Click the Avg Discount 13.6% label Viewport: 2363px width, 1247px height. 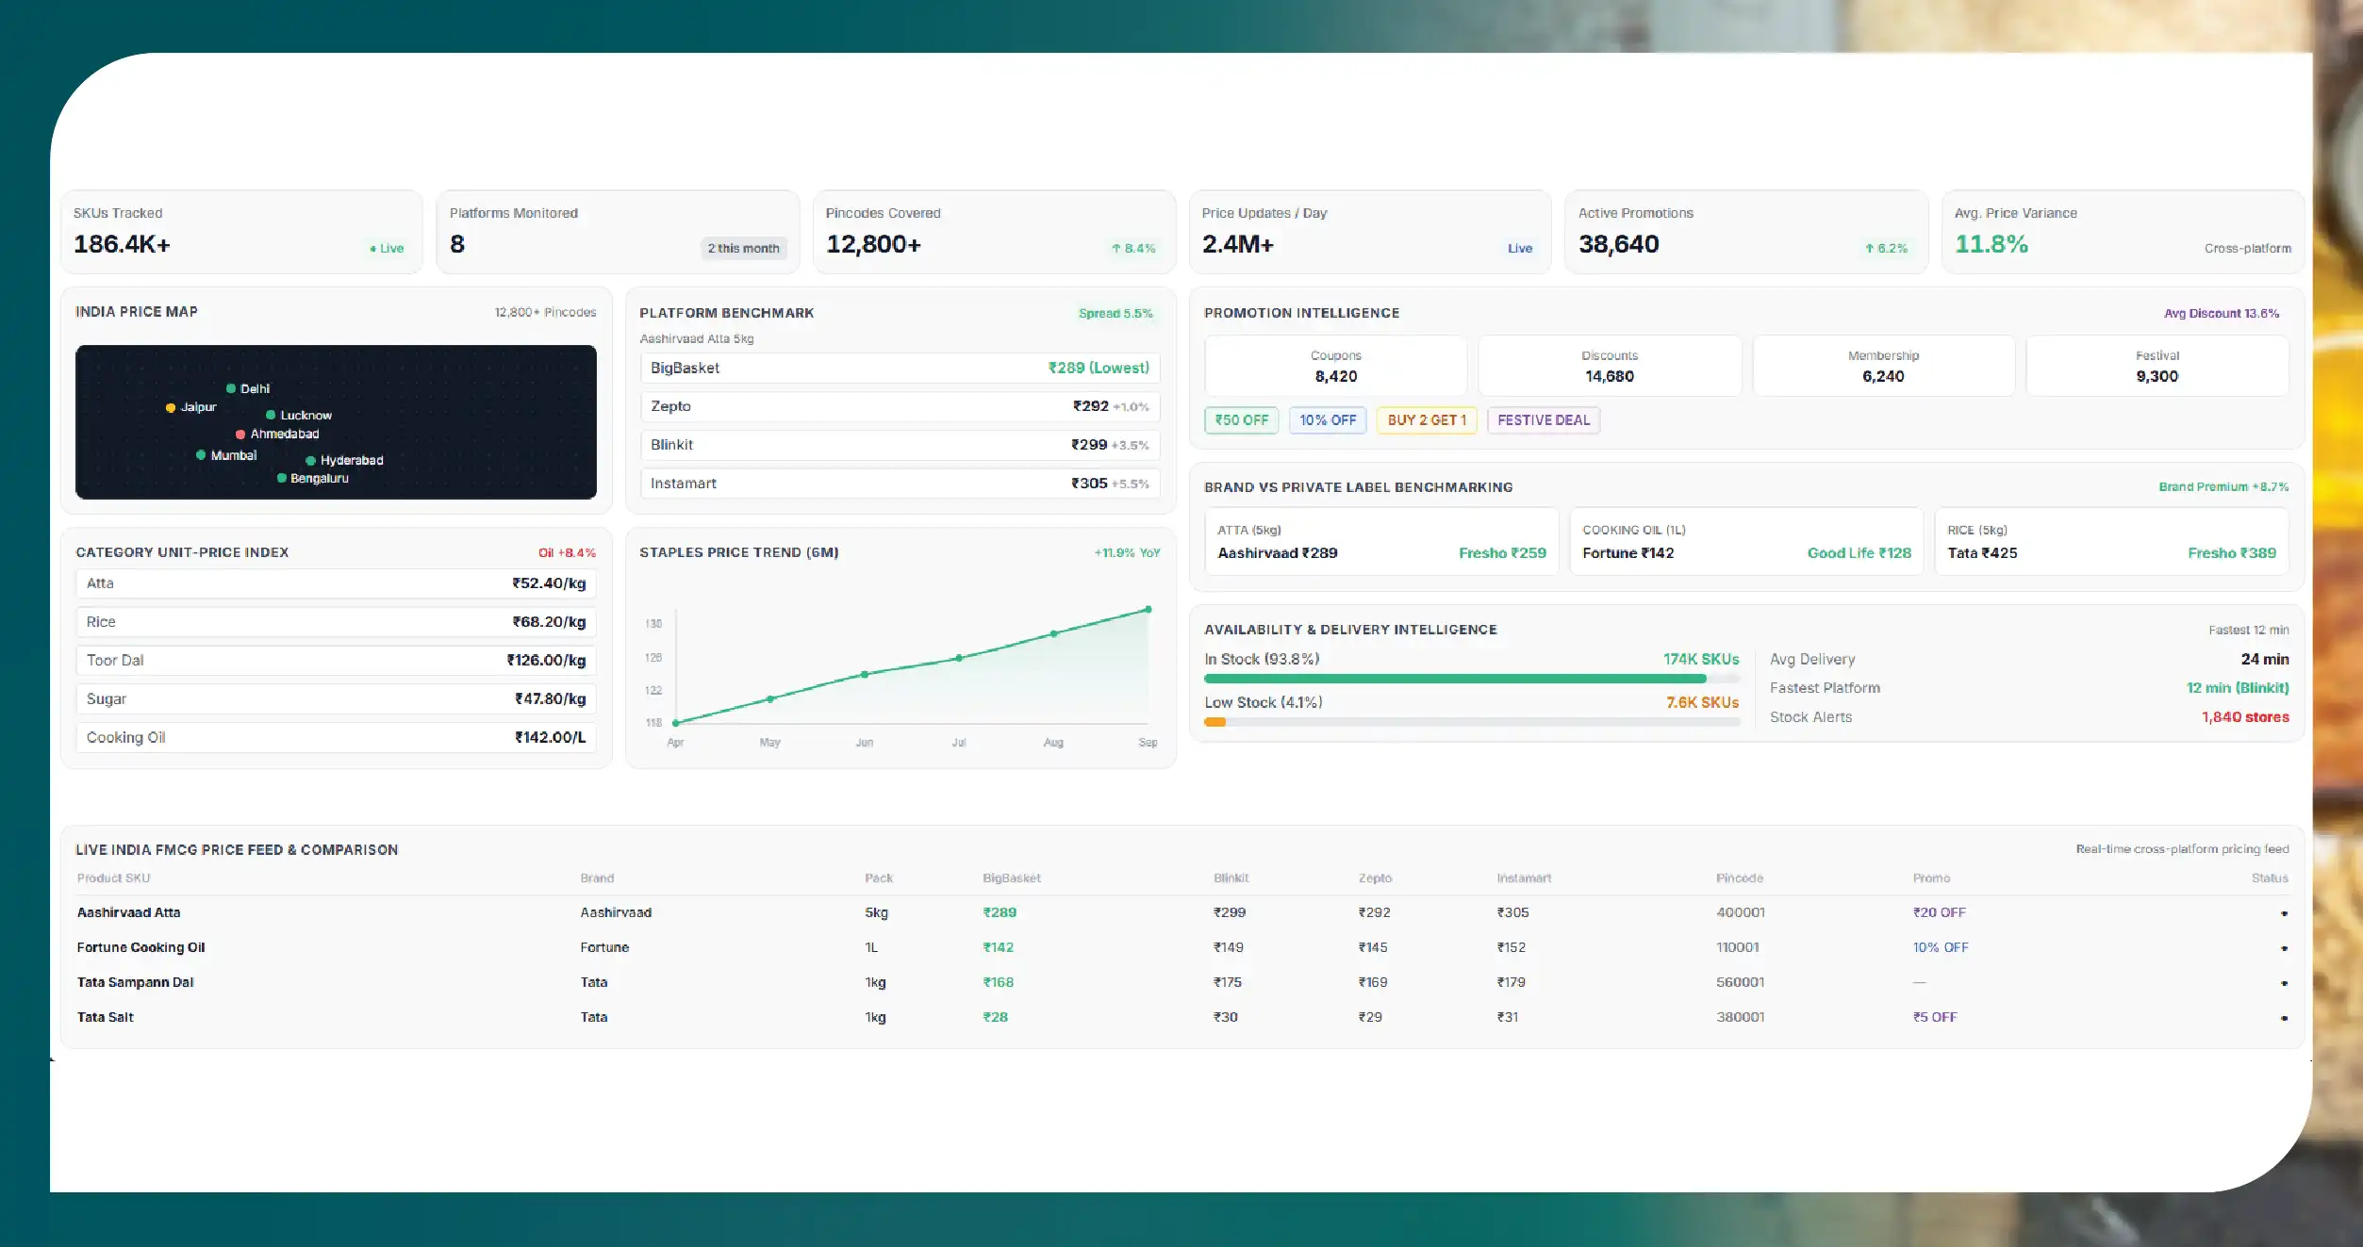(x=2222, y=313)
